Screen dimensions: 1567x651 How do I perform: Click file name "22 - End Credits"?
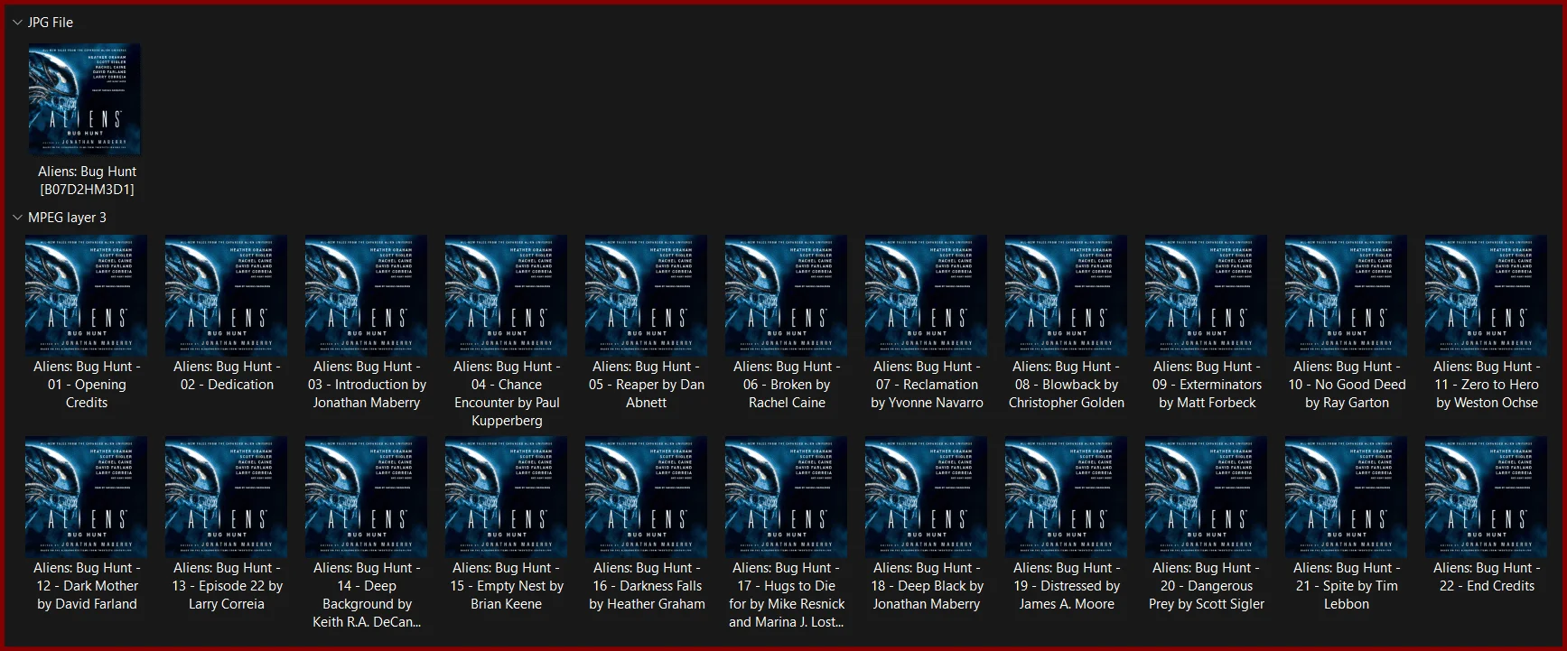click(x=1487, y=577)
